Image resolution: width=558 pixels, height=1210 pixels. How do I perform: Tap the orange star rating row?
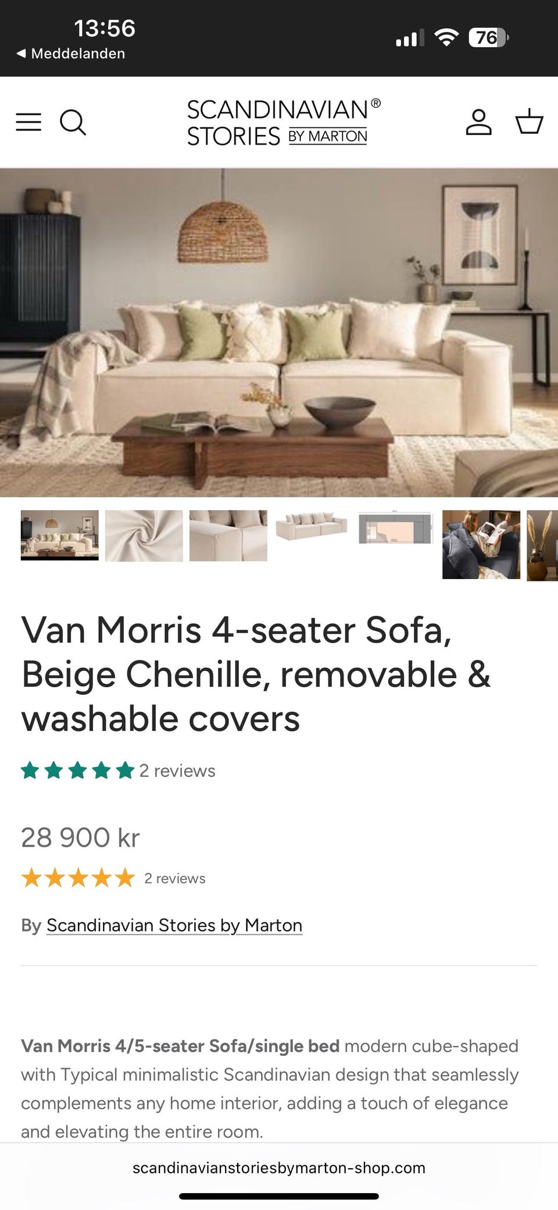78,878
